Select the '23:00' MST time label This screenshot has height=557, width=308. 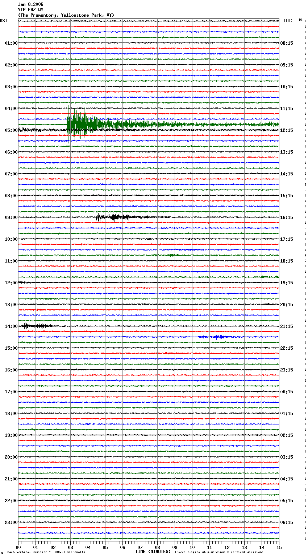(x=11, y=523)
